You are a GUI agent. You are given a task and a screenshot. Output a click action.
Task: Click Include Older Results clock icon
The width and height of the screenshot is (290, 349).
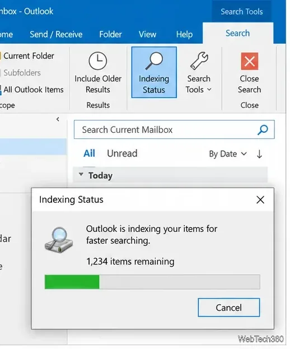(x=97, y=61)
